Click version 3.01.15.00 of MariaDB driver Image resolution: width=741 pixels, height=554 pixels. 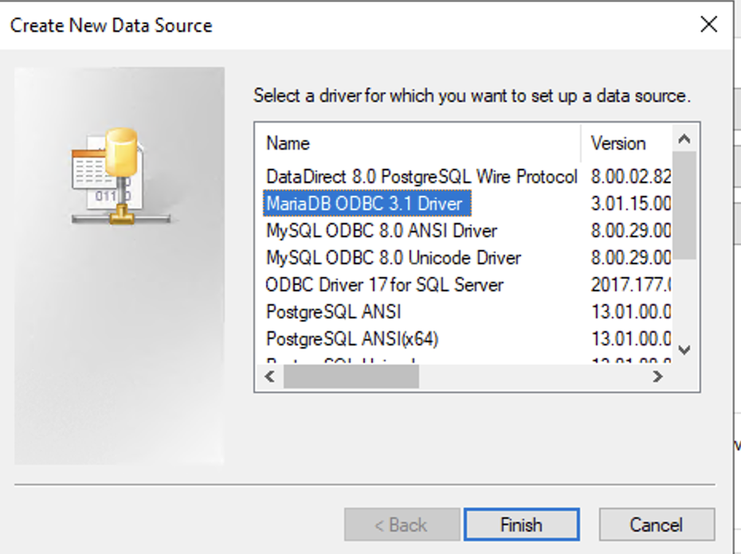(x=630, y=204)
